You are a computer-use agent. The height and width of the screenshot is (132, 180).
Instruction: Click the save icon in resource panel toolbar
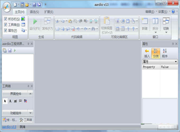(10, 50)
